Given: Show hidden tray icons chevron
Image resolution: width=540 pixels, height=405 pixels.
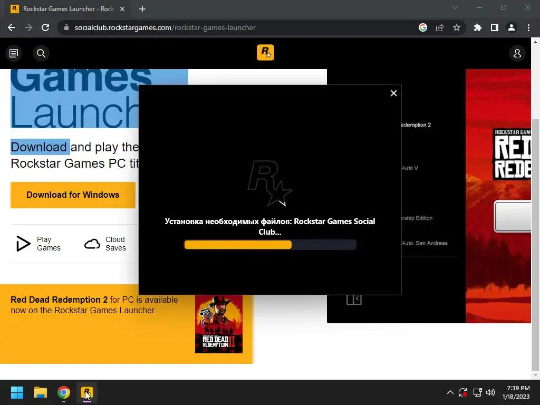Looking at the screenshot, I should click(x=450, y=392).
